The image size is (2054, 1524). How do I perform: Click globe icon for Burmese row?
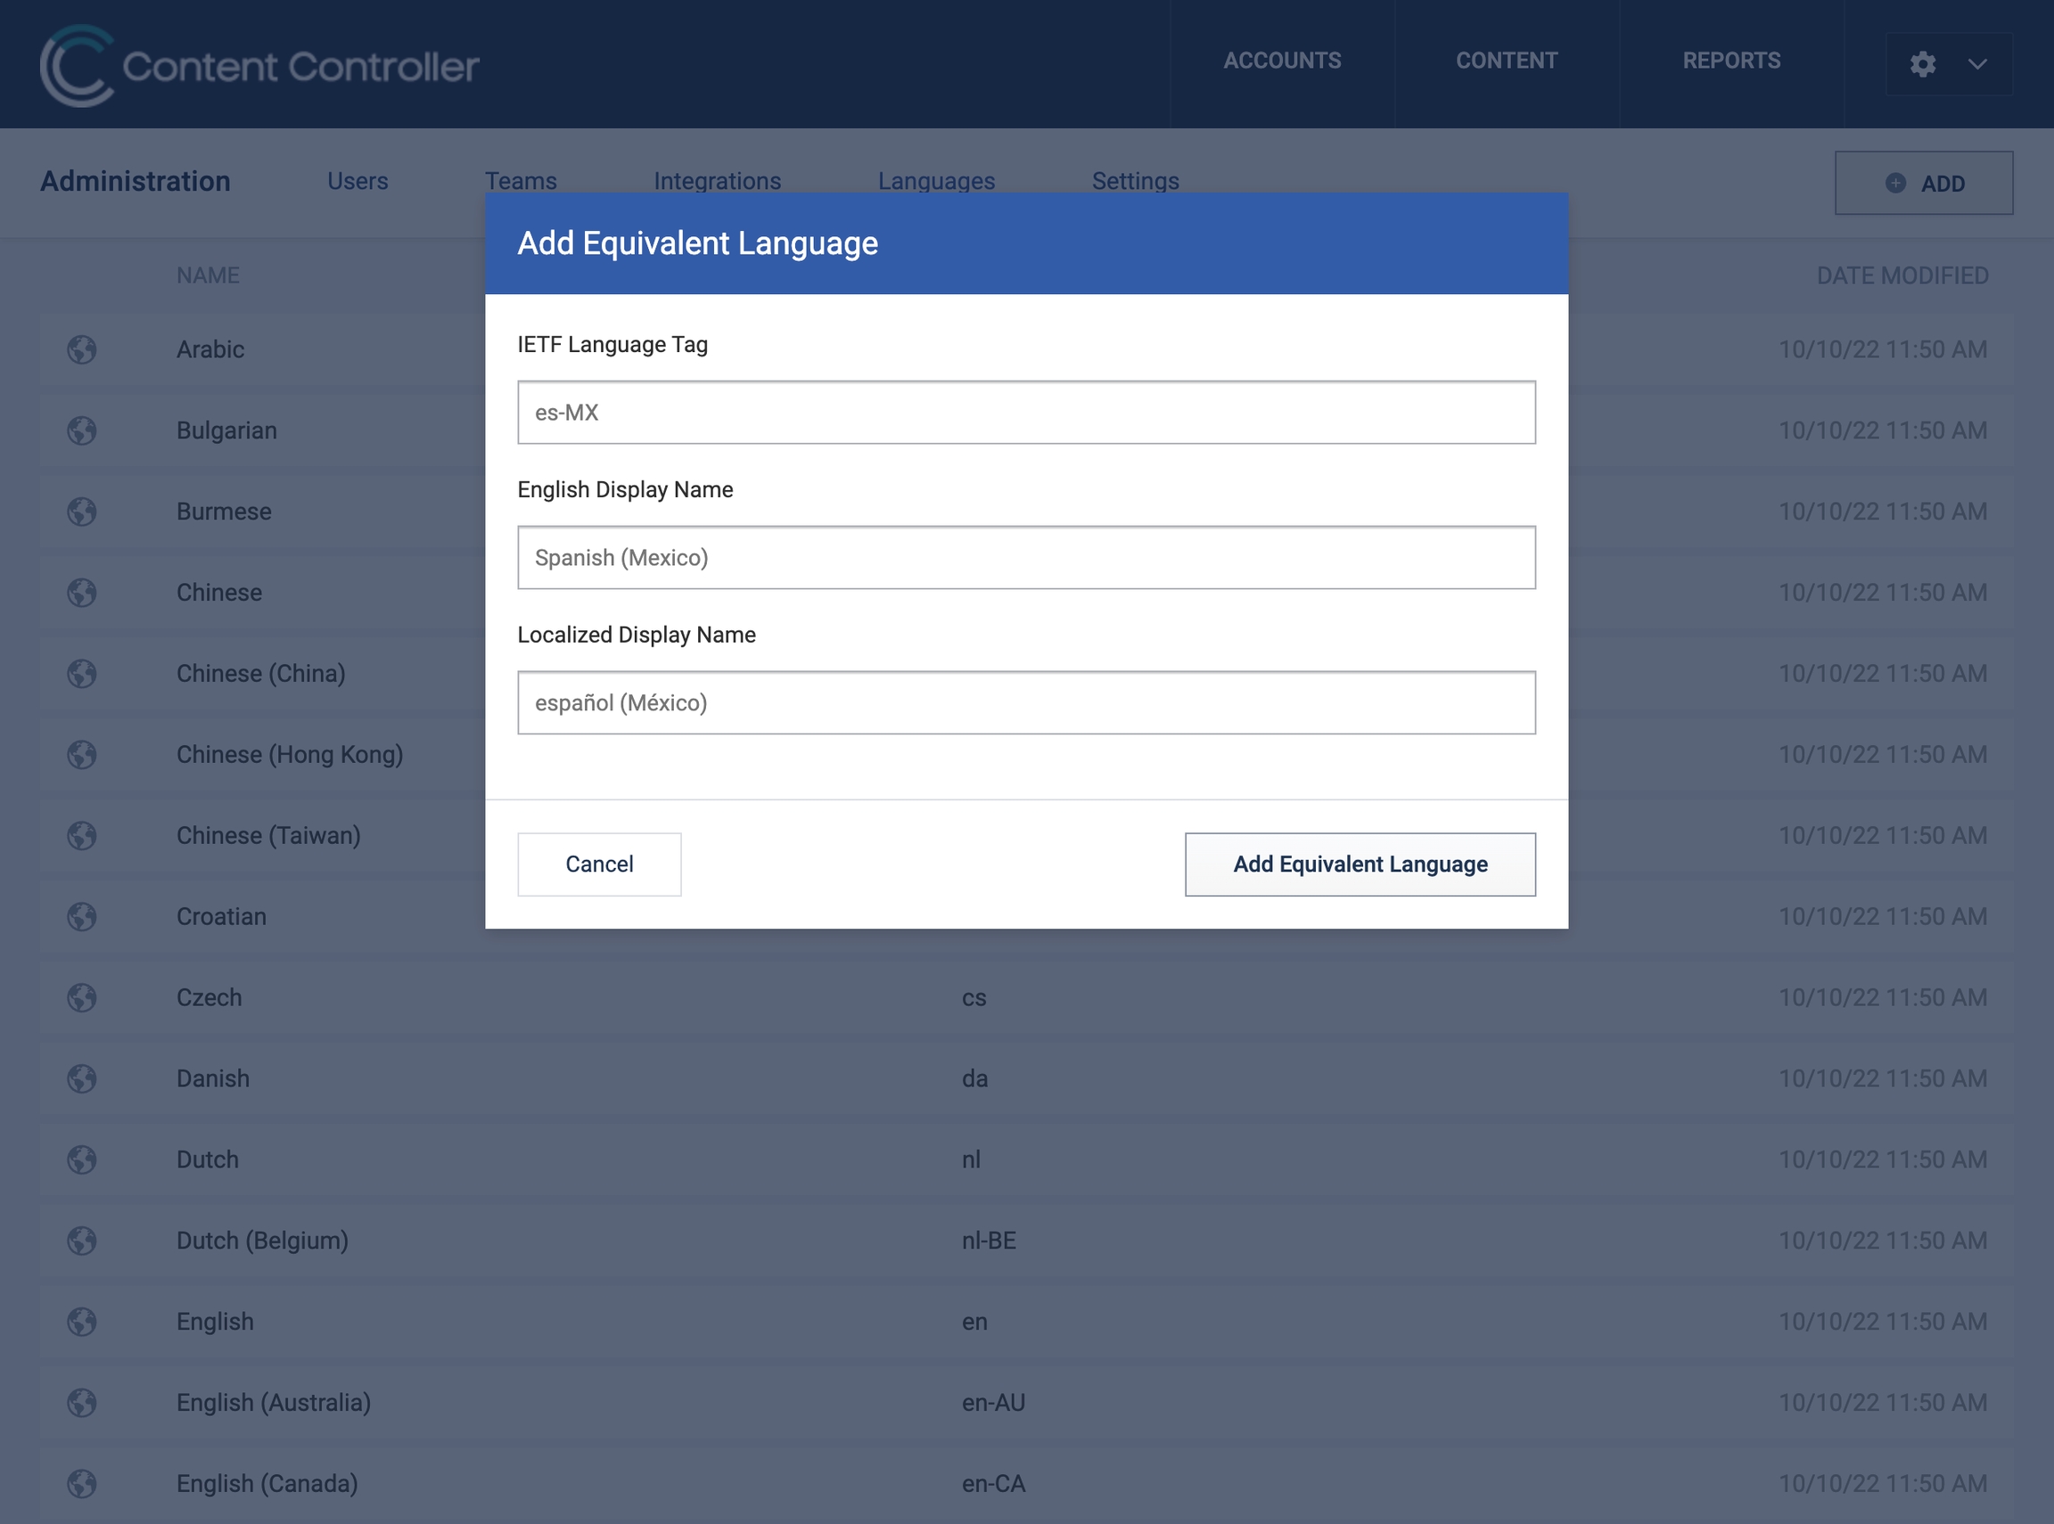click(82, 512)
